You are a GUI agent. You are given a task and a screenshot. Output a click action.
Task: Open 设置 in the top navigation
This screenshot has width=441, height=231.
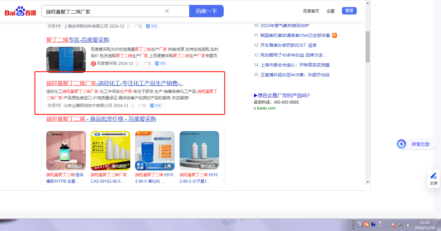click(x=331, y=11)
